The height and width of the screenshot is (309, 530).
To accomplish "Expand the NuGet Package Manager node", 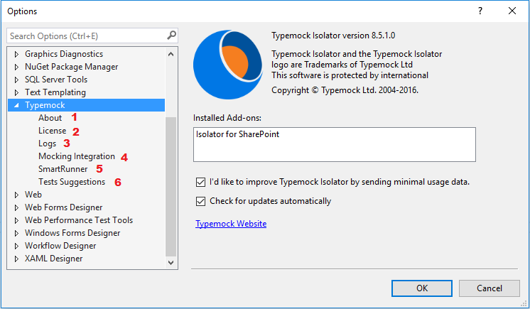I will (16, 67).
